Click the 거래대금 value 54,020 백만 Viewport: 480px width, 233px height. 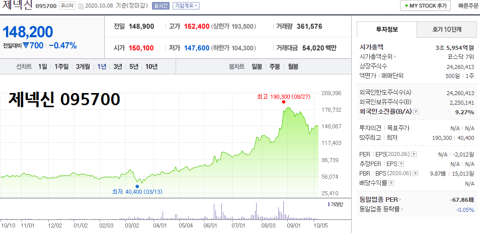pyautogui.click(x=319, y=48)
